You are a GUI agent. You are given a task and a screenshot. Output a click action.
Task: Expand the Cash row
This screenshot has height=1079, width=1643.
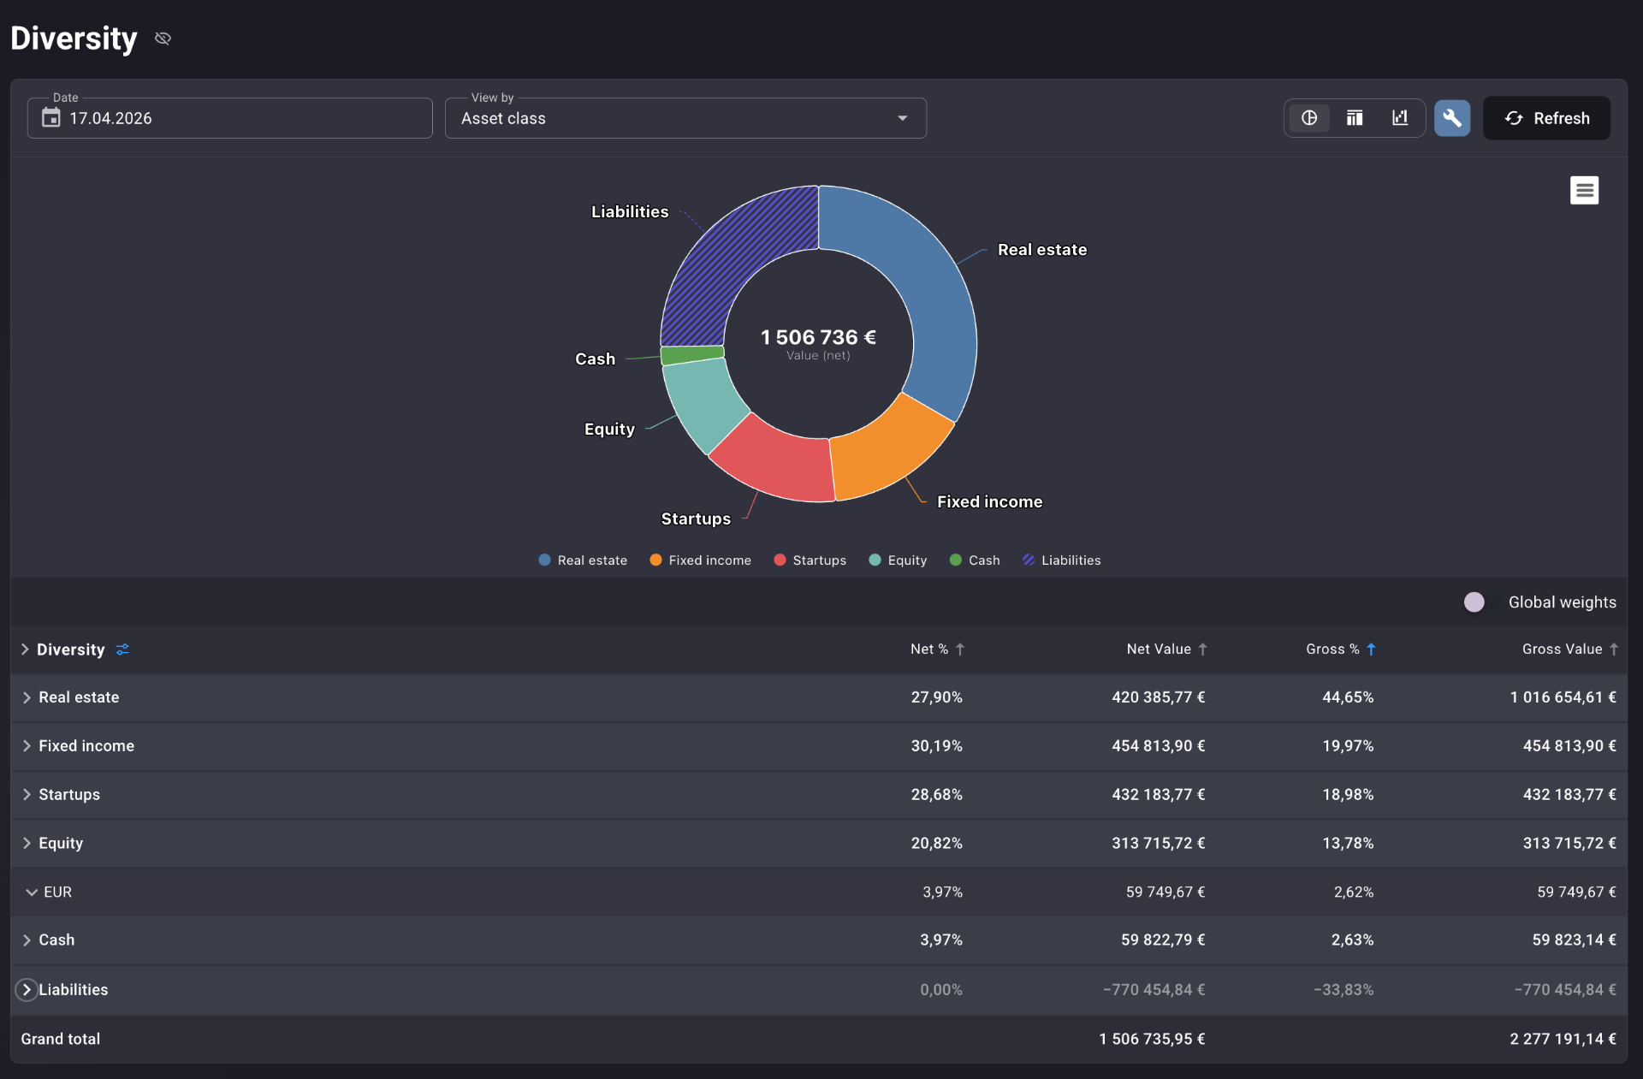pyautogui.click(x=27, y=940)
